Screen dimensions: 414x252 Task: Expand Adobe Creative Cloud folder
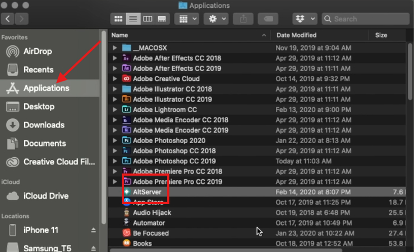tap(114, 79)
